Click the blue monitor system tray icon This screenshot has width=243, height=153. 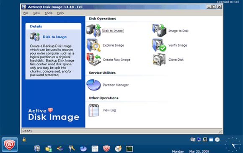pyautogui.click(x=199, y=140)
